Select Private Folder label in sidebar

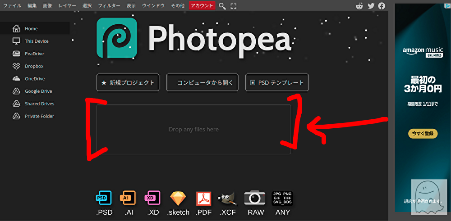click(39, 116)
